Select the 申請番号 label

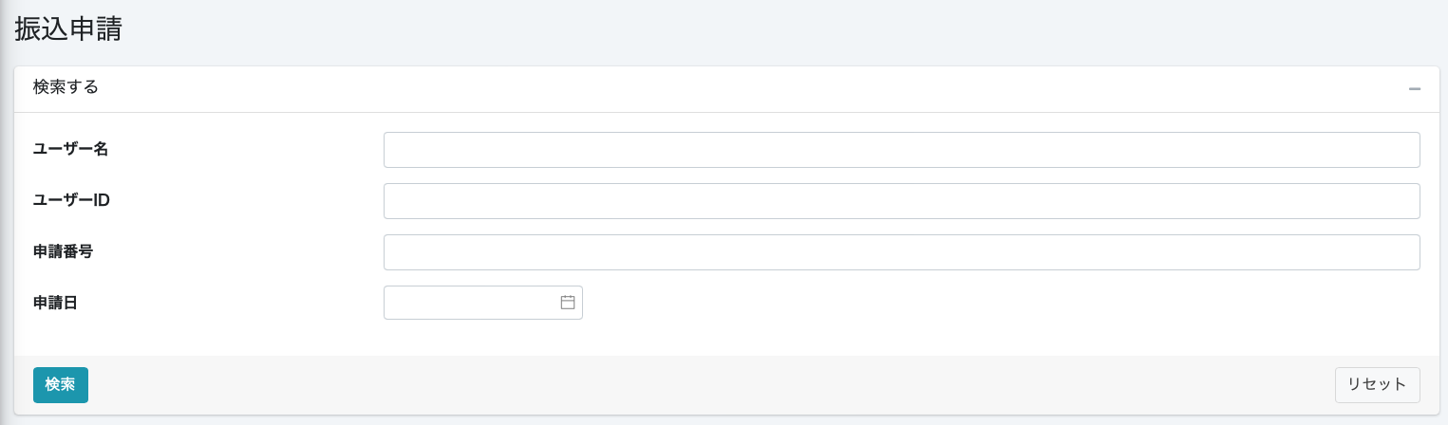tap(63, 251)
